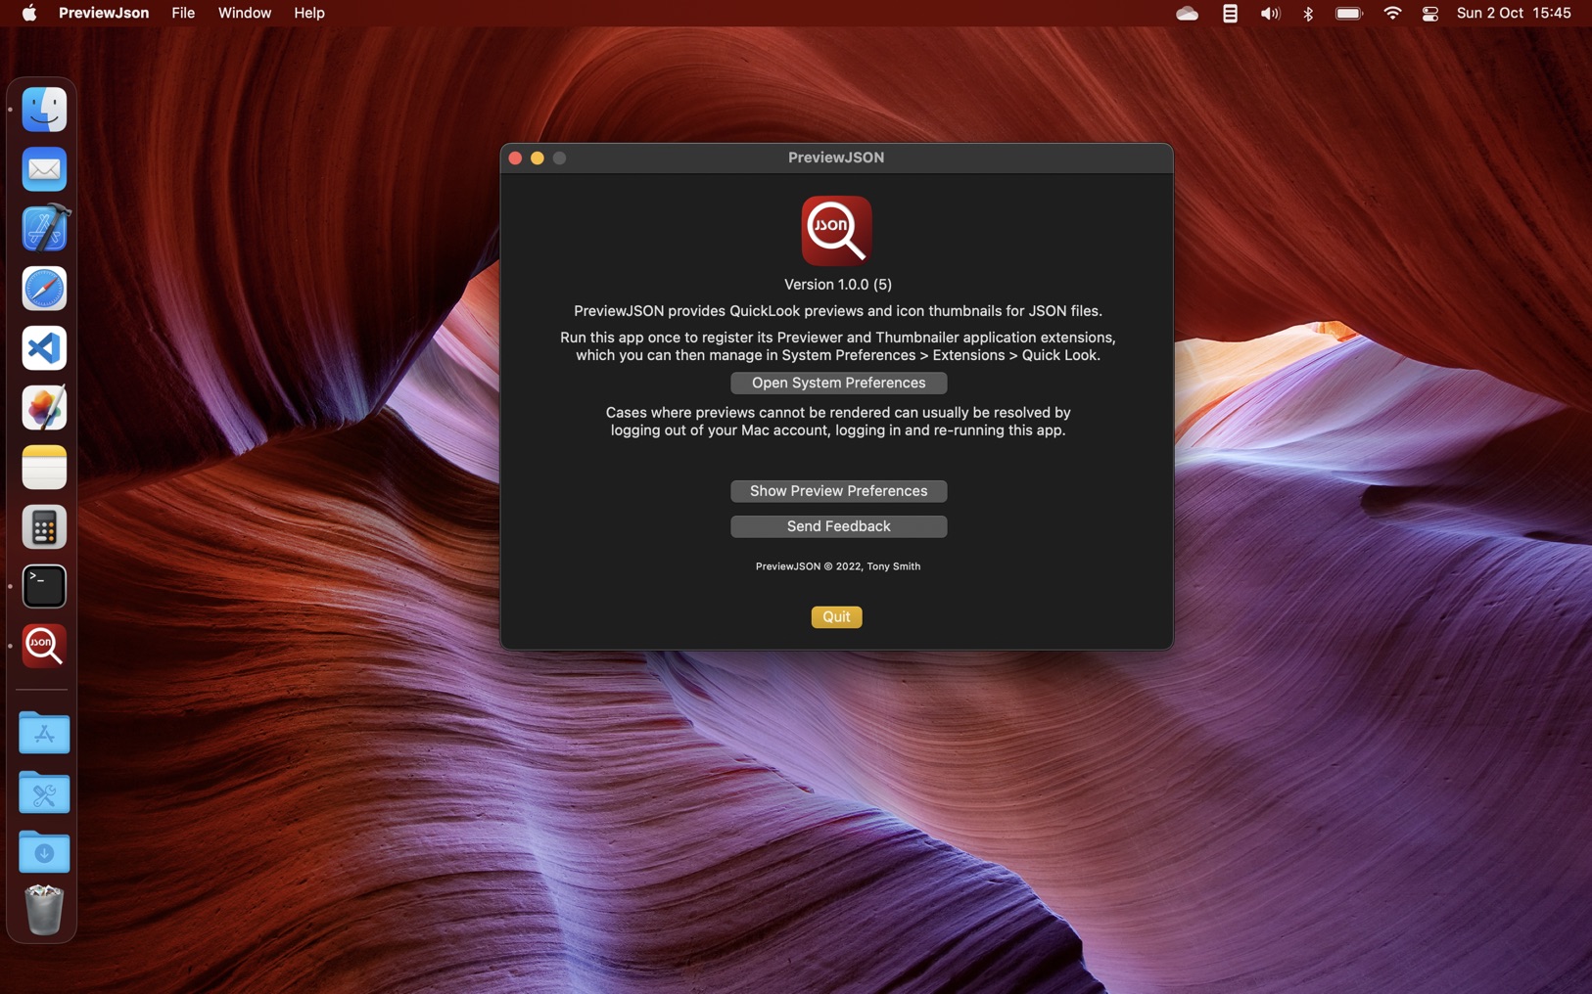Minimize the PreviewJSON window
This screenshot has height=994, width=1592.
pyautogui.click(x=538, y=158)
